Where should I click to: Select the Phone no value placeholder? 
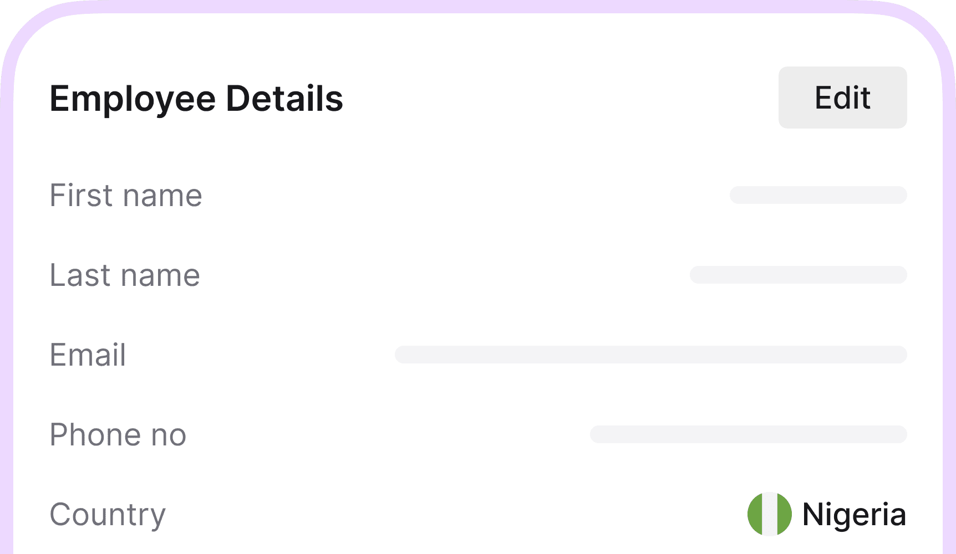748,434
